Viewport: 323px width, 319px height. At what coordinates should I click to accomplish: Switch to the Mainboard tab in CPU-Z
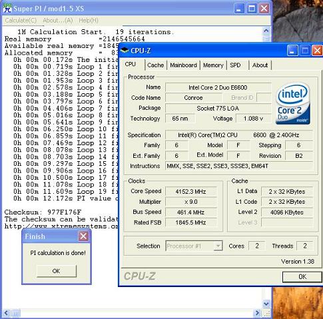pyautogui.click(x=183, y=65)
